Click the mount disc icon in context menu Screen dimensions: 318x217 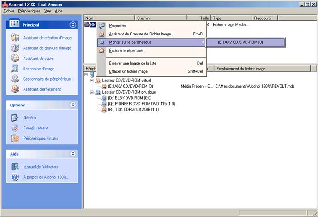click(x=102, y=42)
